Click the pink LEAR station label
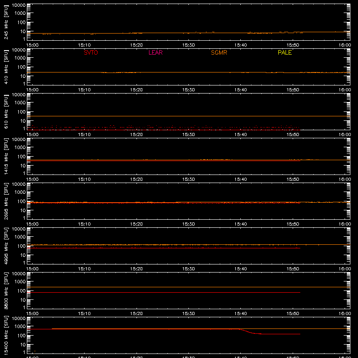This screenshot has width=358, height=358. coord(155,52)
